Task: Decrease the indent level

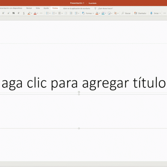Action: click(x=66, y=13)
